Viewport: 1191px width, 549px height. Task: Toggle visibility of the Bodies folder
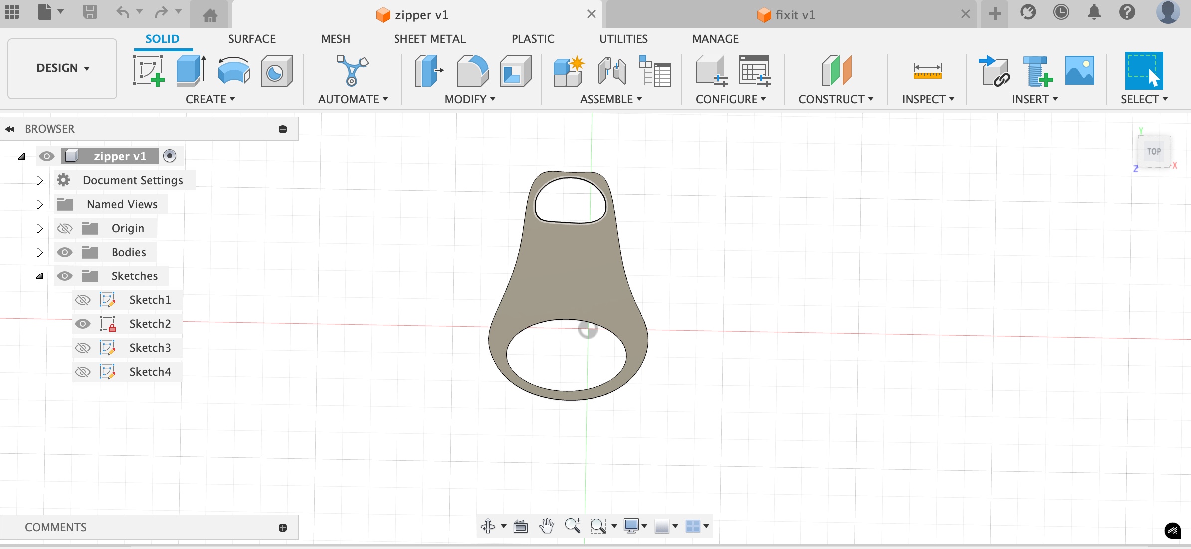(65, 252)
